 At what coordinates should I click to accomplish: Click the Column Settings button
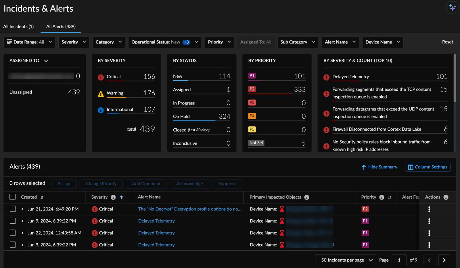[x=428, y=167]
